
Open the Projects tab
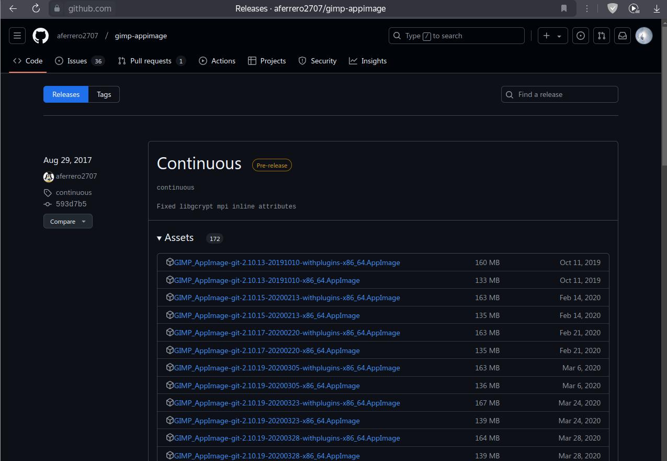pyautogui.click(x=267, y=61)
